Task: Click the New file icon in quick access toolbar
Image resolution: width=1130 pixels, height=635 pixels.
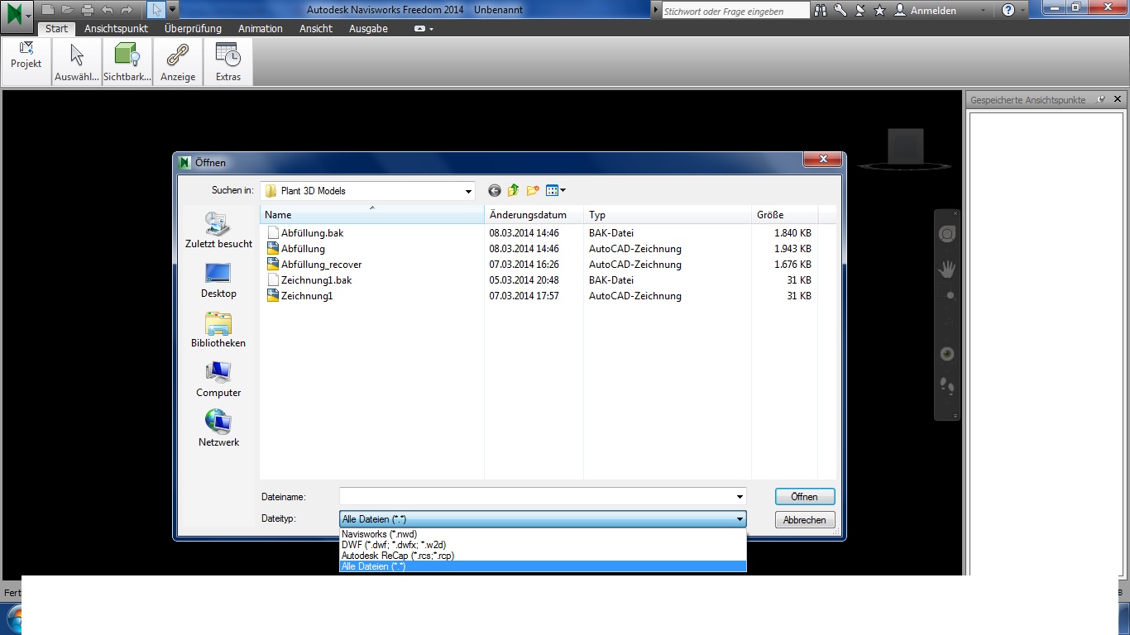Action: pos(48,10)
